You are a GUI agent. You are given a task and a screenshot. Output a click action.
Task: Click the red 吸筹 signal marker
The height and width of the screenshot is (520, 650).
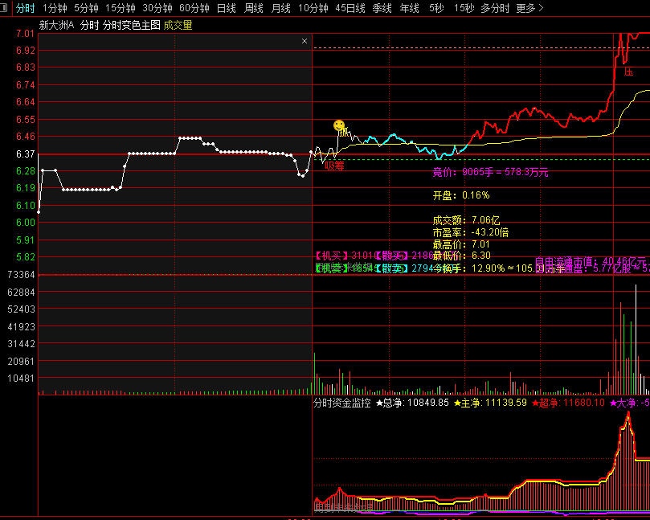(x=334, y=166)
